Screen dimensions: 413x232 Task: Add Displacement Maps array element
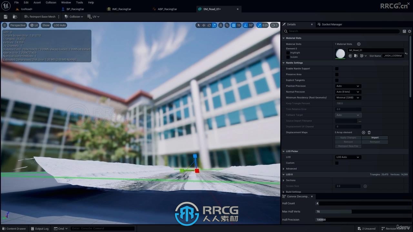click(x=363, y=132)
